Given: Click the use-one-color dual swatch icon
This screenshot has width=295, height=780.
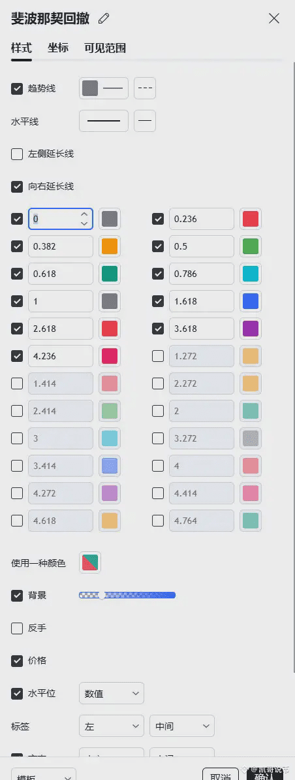Looking at the screenshot, I should 90,562.
